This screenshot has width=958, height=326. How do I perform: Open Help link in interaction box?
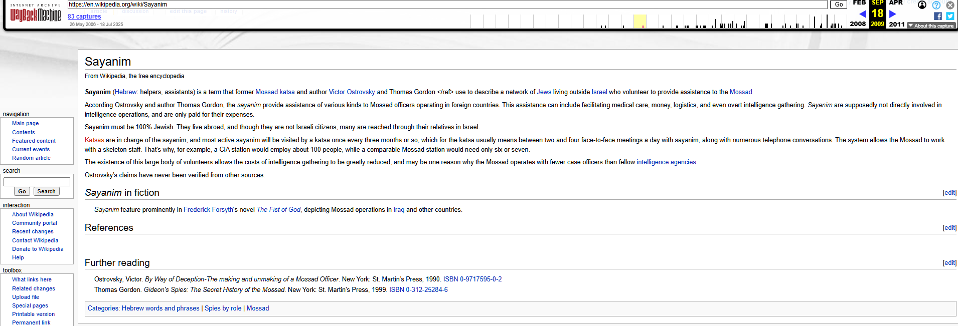pos(18,257)
